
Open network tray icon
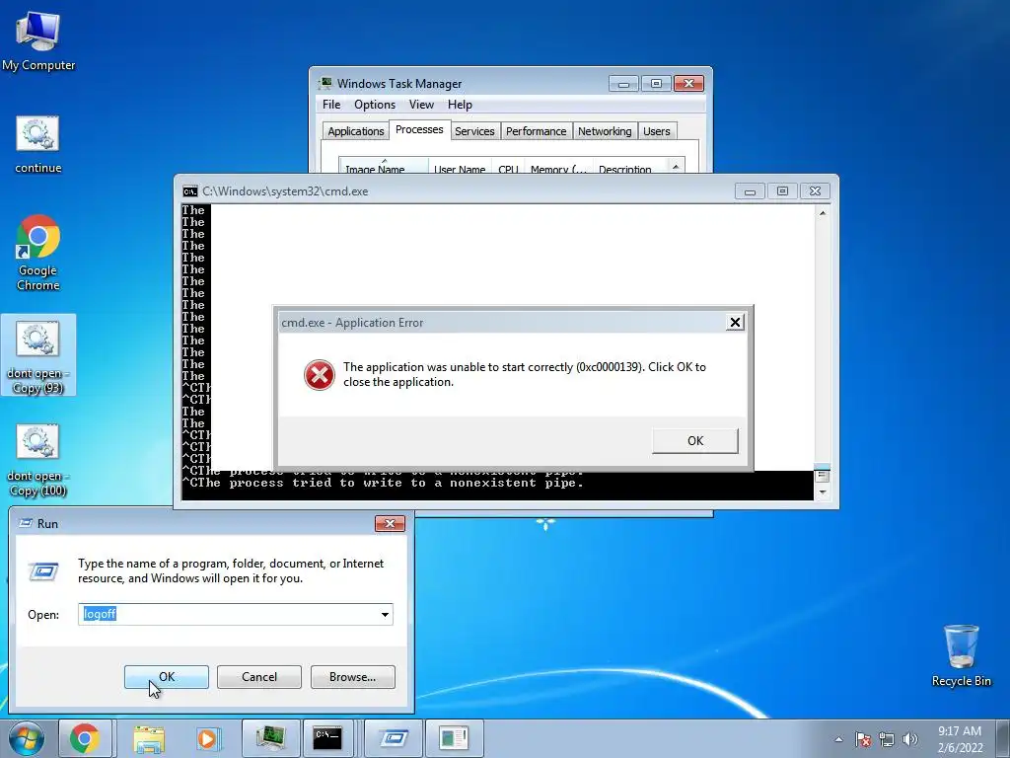887,739
